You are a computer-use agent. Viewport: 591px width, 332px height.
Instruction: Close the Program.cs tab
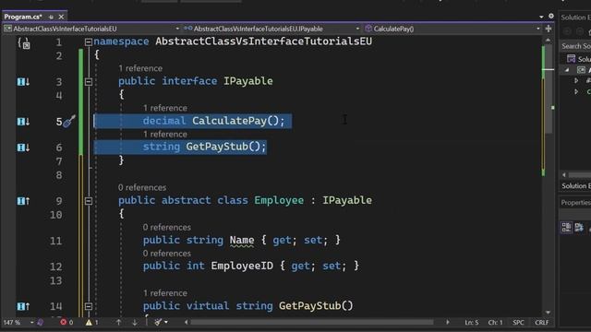pyautogui.click(x=61, y=17)
